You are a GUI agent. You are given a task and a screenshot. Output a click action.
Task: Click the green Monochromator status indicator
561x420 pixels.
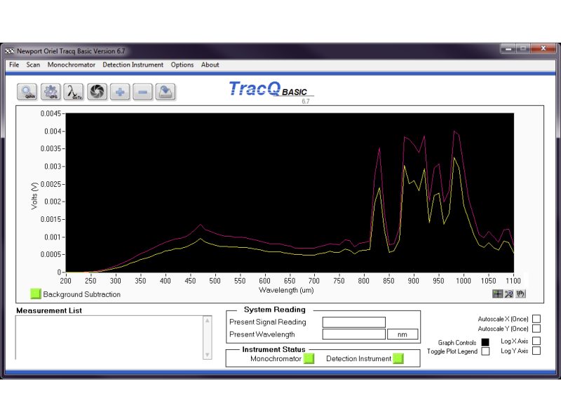(x=309, y=358)
